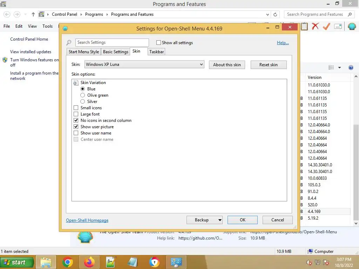Select the Blue skin variation
Screen dimensions: 359x269
point(83,89)
